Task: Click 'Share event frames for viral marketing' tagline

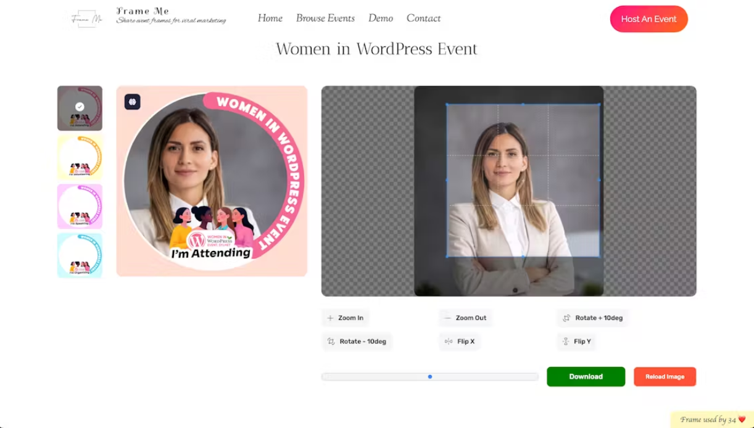Action: 172,20
